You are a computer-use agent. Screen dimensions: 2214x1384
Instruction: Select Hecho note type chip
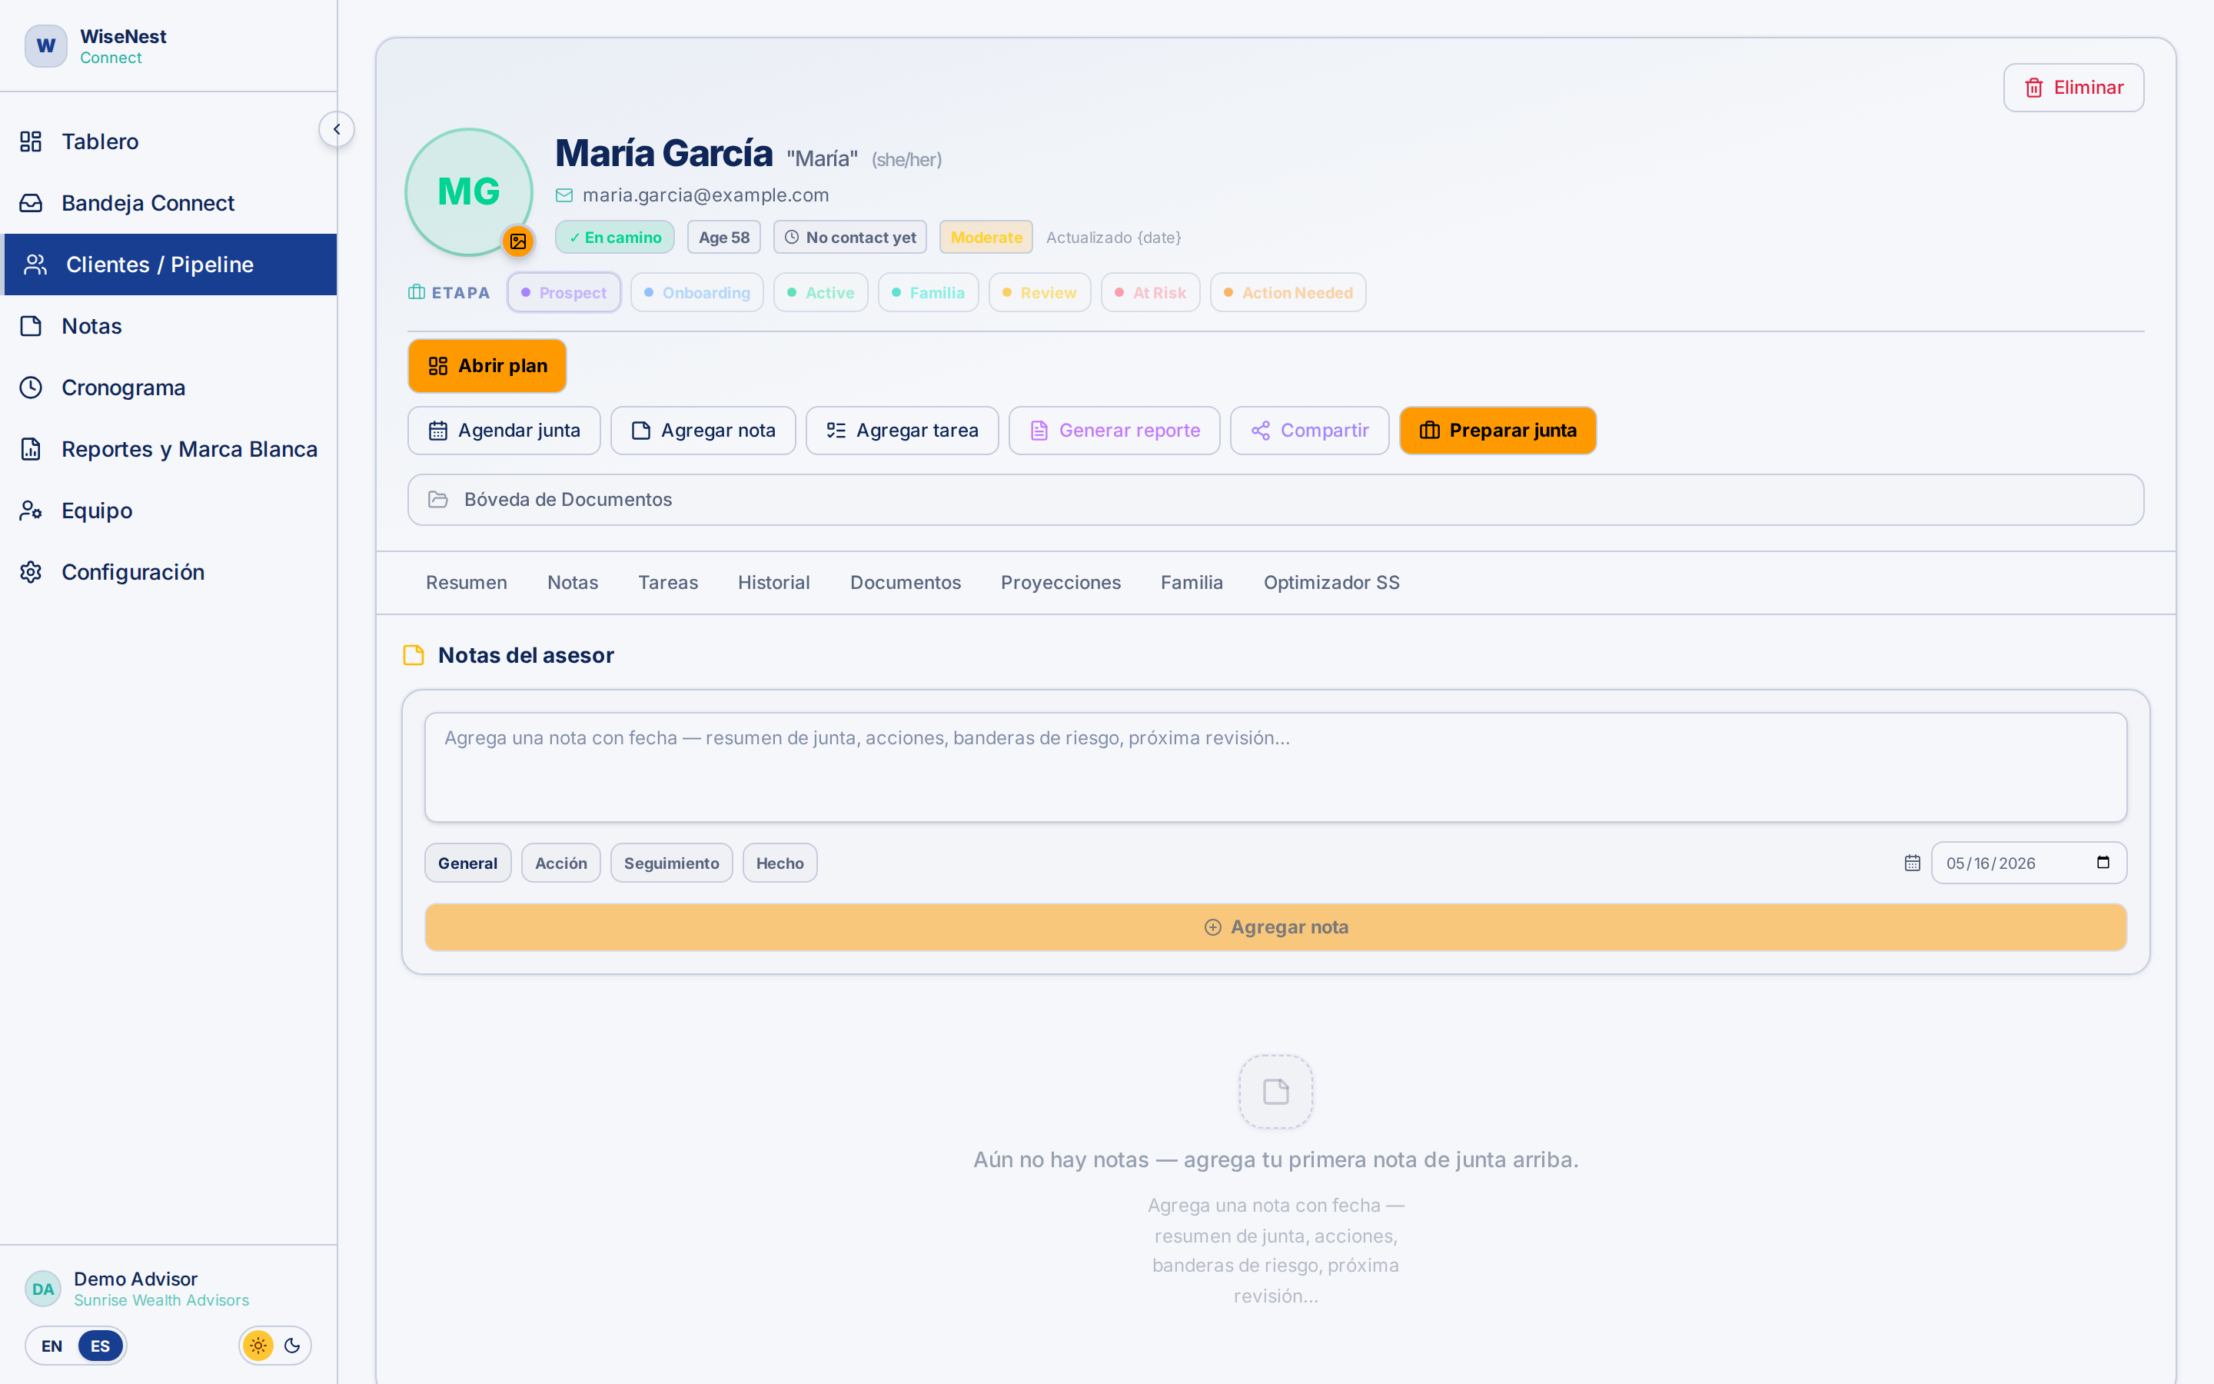pos(780,863)
